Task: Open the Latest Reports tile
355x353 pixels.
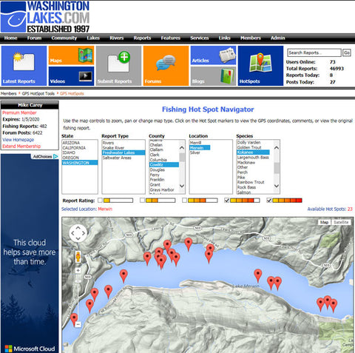Action: click(x=24, y=66)
